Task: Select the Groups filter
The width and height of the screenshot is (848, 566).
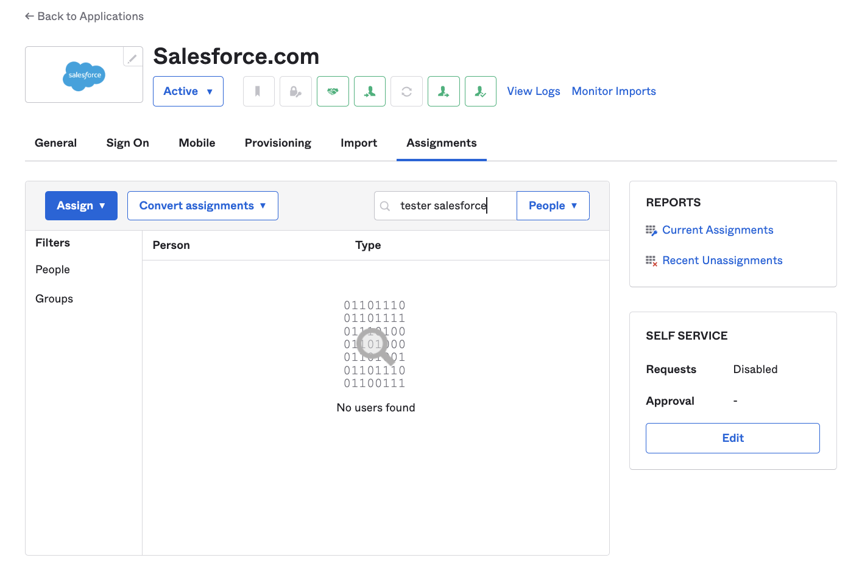Action: pos(54,299)
